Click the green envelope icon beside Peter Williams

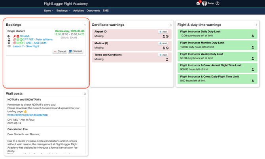point(18,40)
